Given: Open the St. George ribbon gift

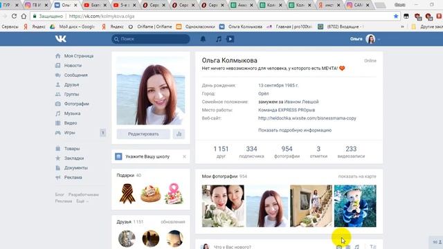Looking at the screenshot, I should (x=127, y=194).
